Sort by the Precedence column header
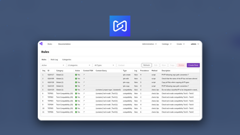 click(x=144, y=71)
